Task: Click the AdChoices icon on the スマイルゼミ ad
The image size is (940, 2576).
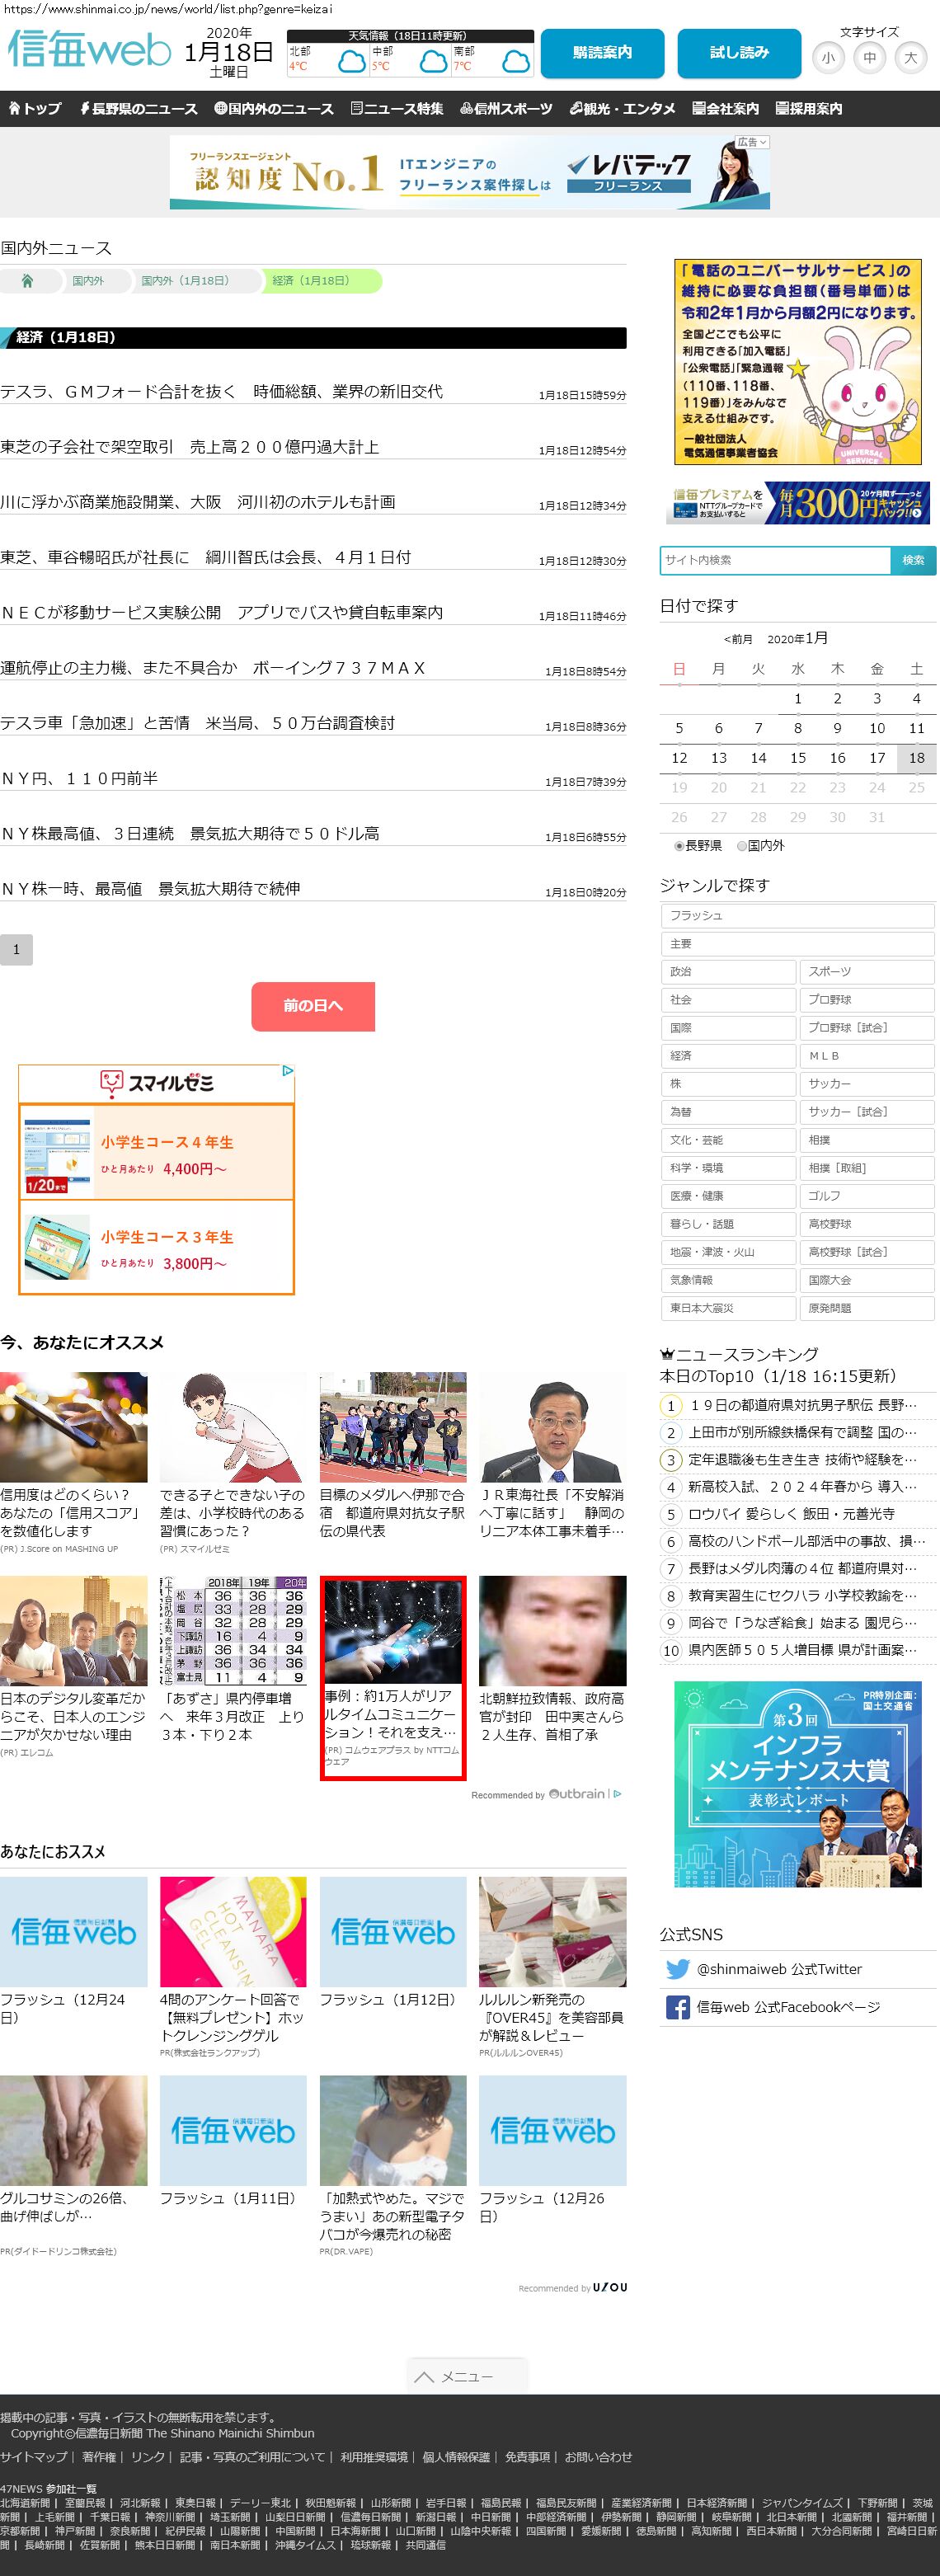Action: (x=287, y=1070)
